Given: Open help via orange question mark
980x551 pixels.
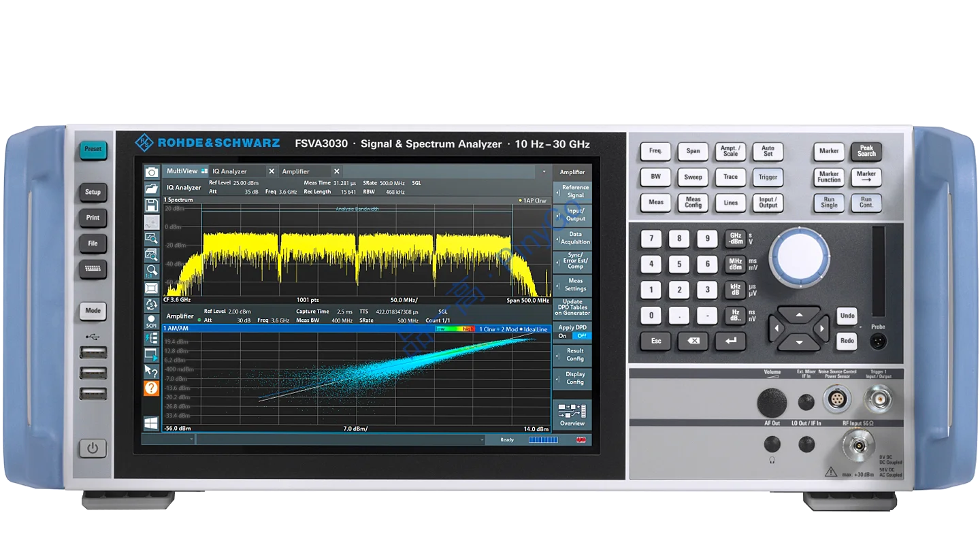Looking at the screenshot, I should [151, 388].
